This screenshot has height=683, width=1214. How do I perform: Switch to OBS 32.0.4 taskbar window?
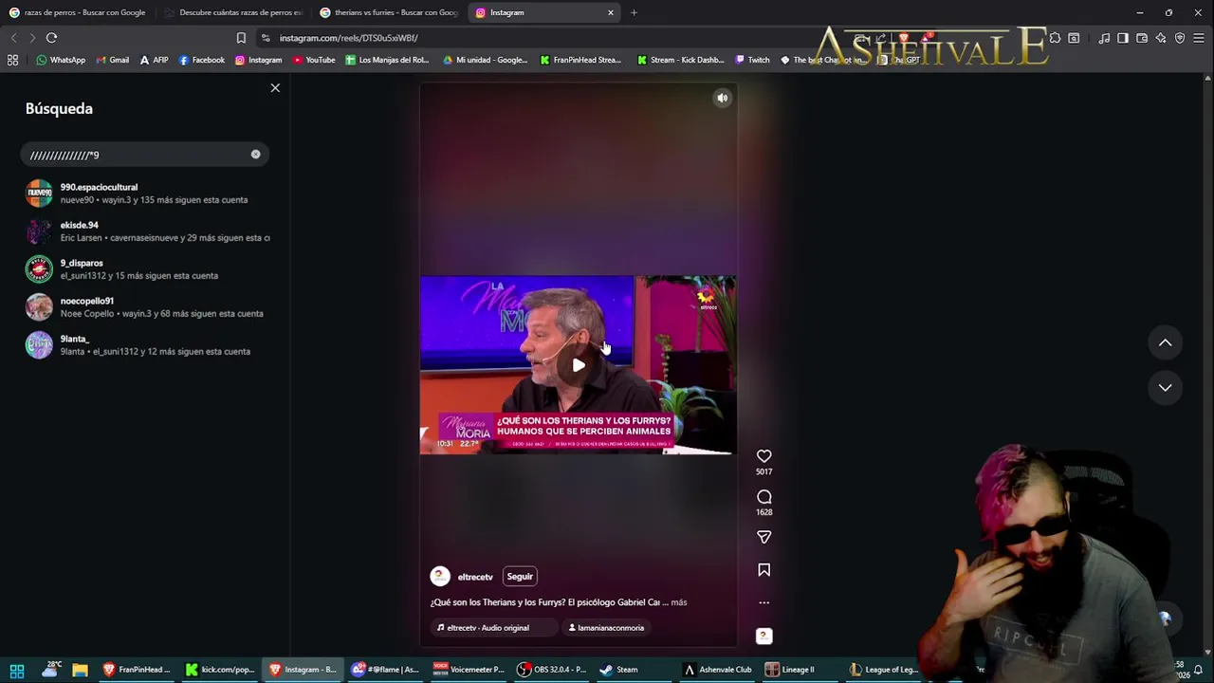(552, 670)
